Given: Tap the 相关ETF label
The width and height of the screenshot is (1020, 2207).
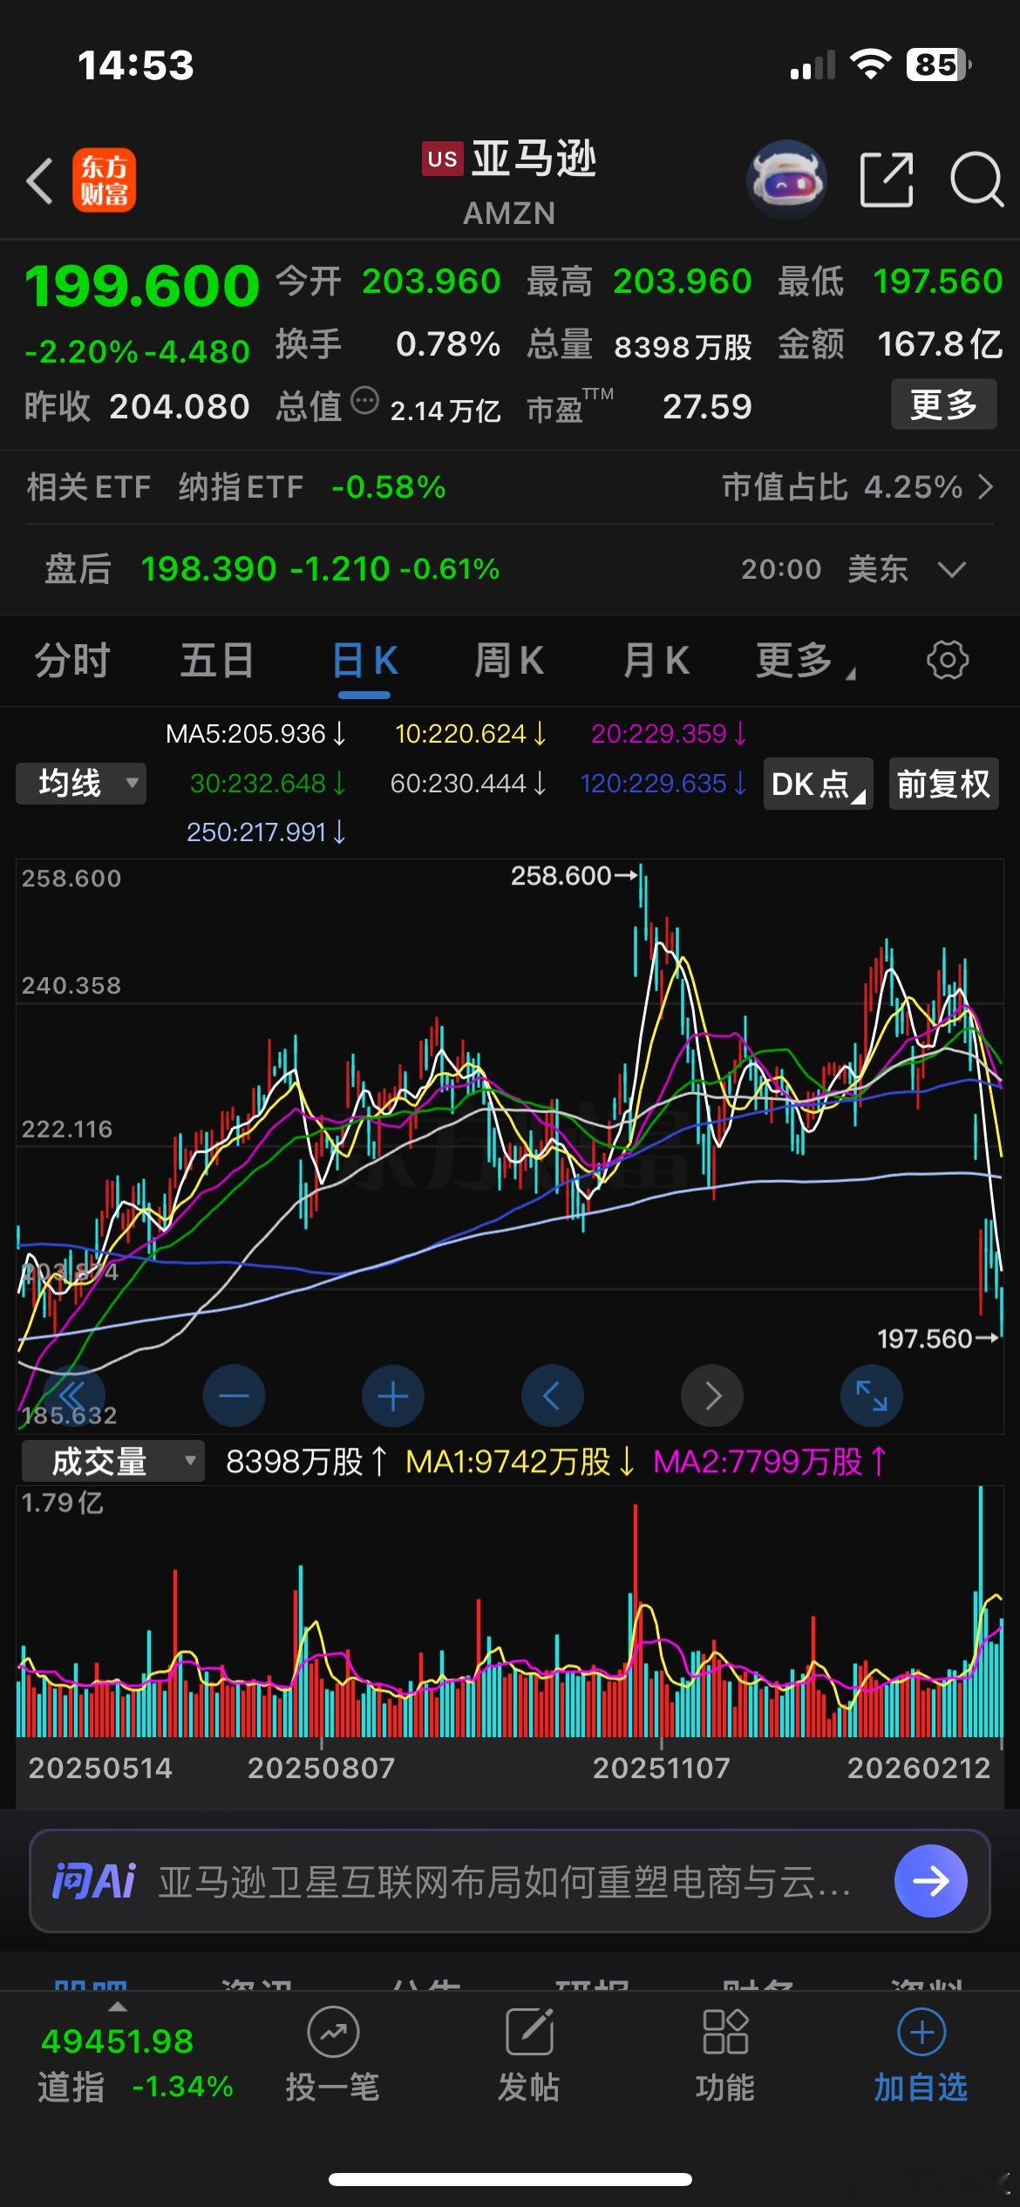Looking at the screenshot, I should coord(88,486).
